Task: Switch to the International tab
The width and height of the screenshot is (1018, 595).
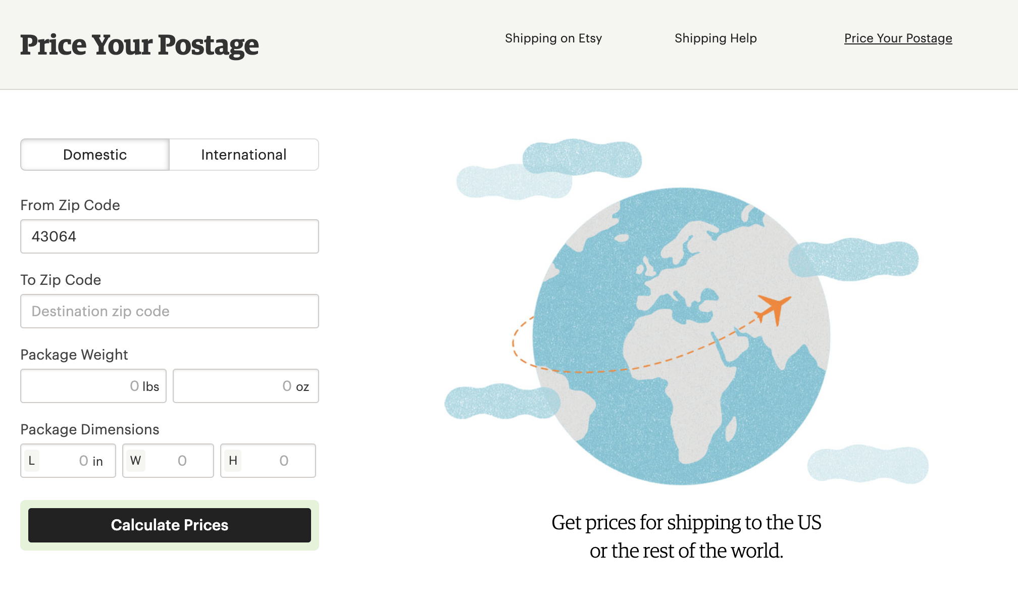Action: click(x=244, y=155)
